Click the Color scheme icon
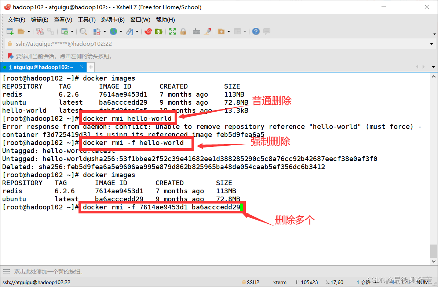This screenshot has height=287, width=438. 97,31
